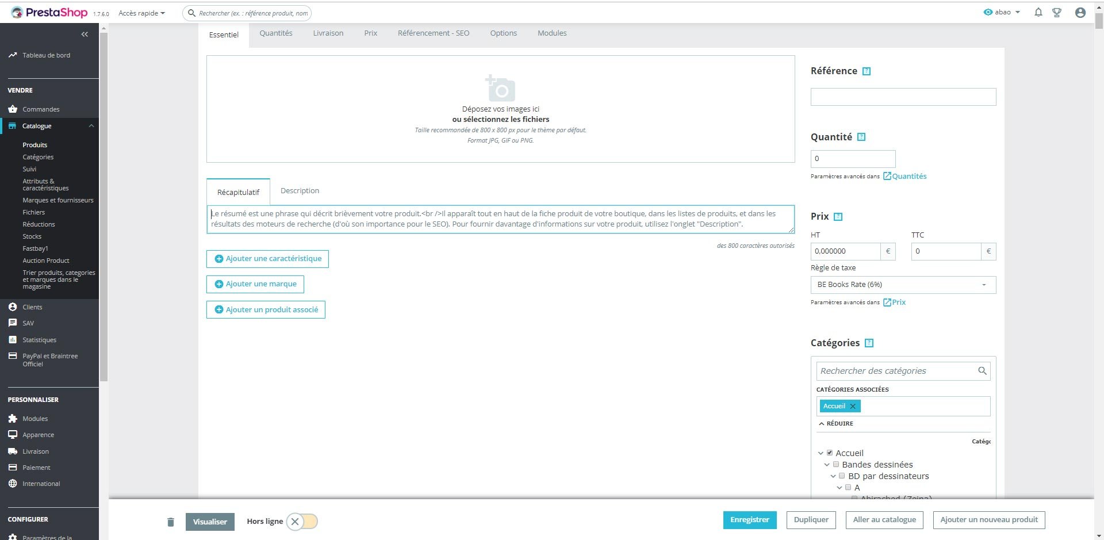Image resolution: width=1104 pixels, height=540 pixels.
Task: Open the user profile avatar icon
Action: [x=1080, y=13]
